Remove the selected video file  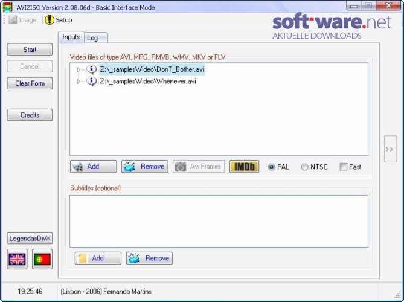coord(145,167)
